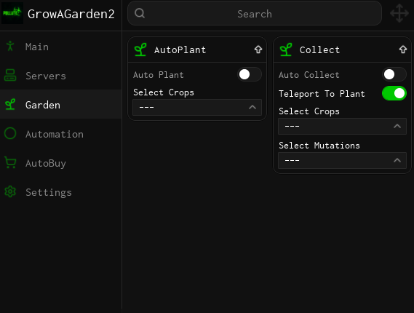Viewport: 414px width, 313px height.
Task: Click the Main person icon
Action: tap(10, 47)
